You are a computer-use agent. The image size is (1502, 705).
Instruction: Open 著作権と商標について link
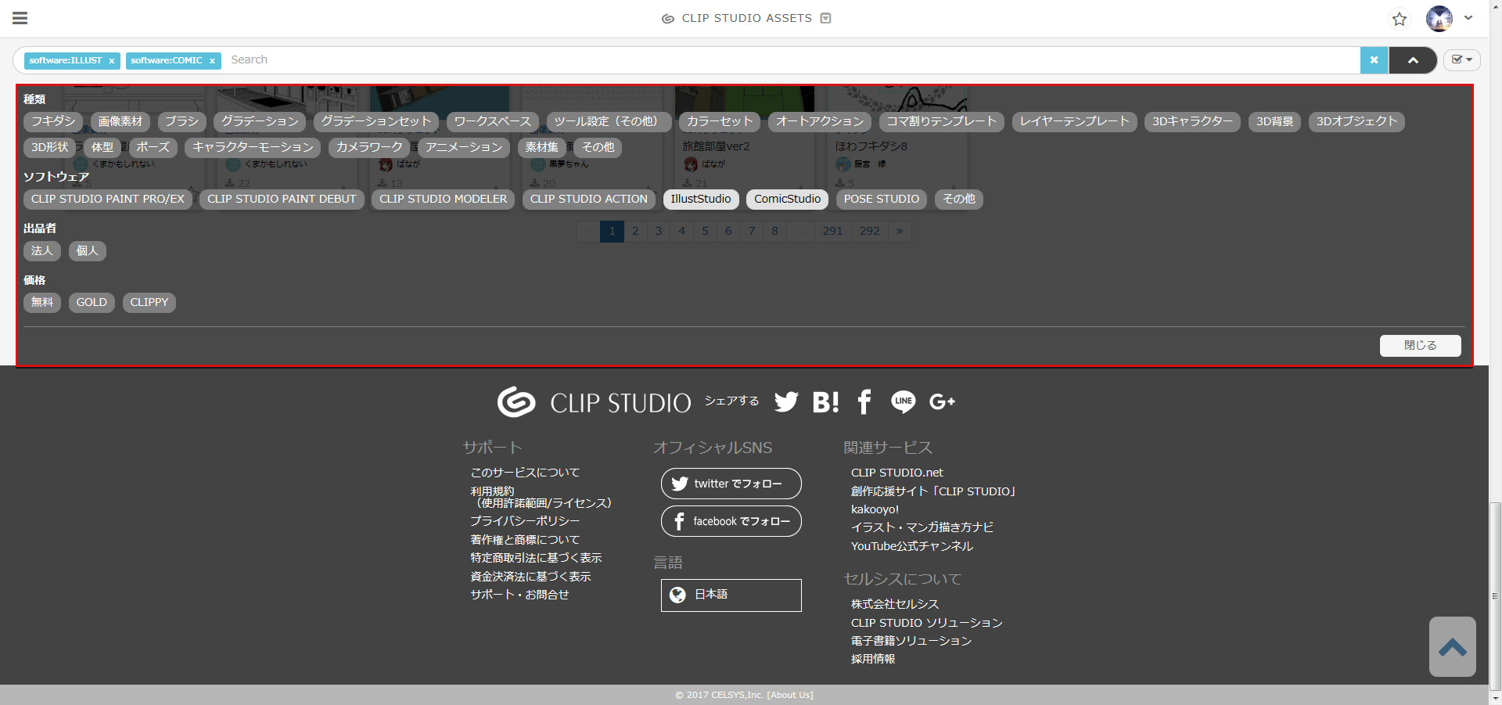525,540
